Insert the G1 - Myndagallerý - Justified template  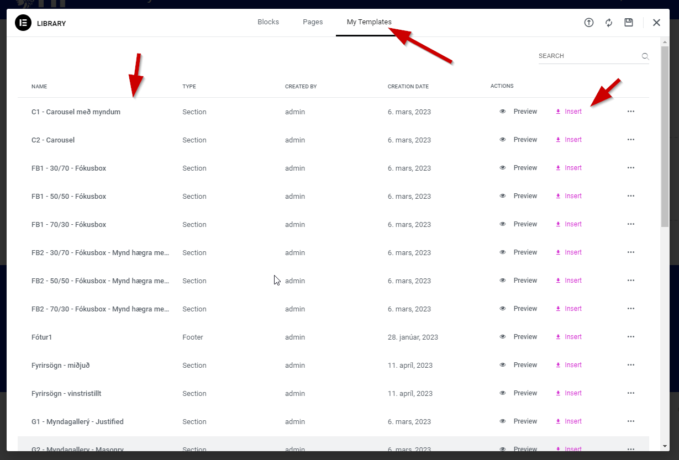pyautogui.click(x=569, y=421)
